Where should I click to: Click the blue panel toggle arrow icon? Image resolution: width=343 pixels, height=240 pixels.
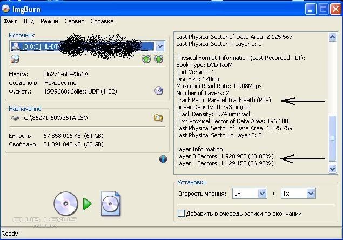point(163,158)
